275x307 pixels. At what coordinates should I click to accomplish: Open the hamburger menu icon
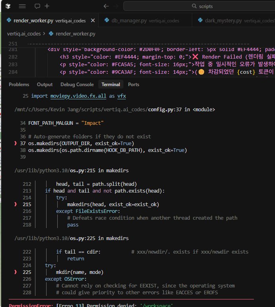22,6
